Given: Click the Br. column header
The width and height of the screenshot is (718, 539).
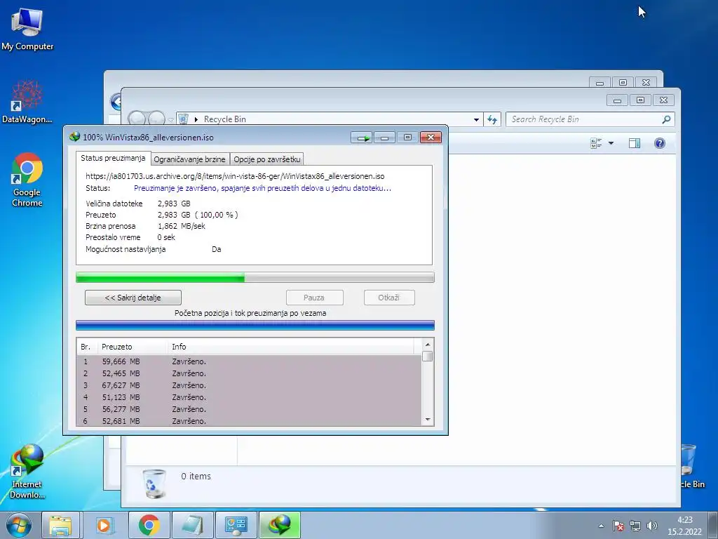Looking at the screenshot, I should (x=87, y=347).
